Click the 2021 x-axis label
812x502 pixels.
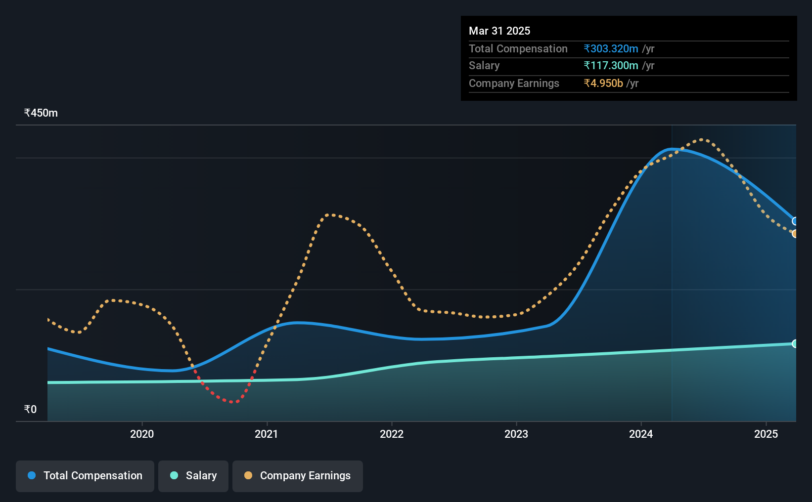[267, 434]
